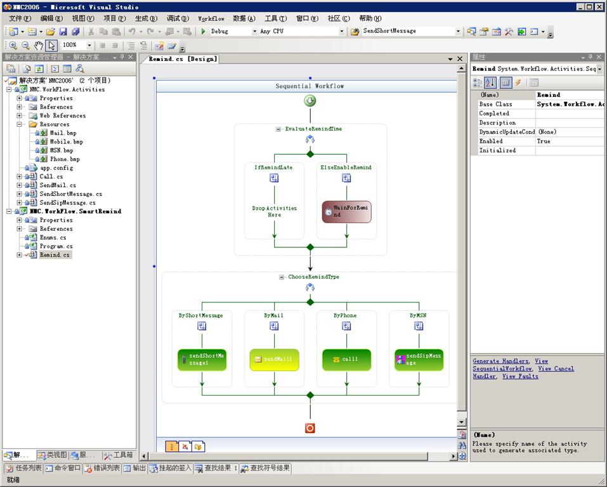This screenshot has height=487, width=607.
Task: Show the Properties page in the property grid
Action: click(505, 82)
